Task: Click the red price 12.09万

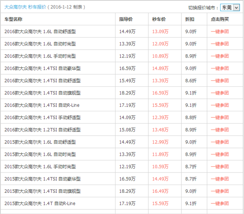Action: [160, 44]
